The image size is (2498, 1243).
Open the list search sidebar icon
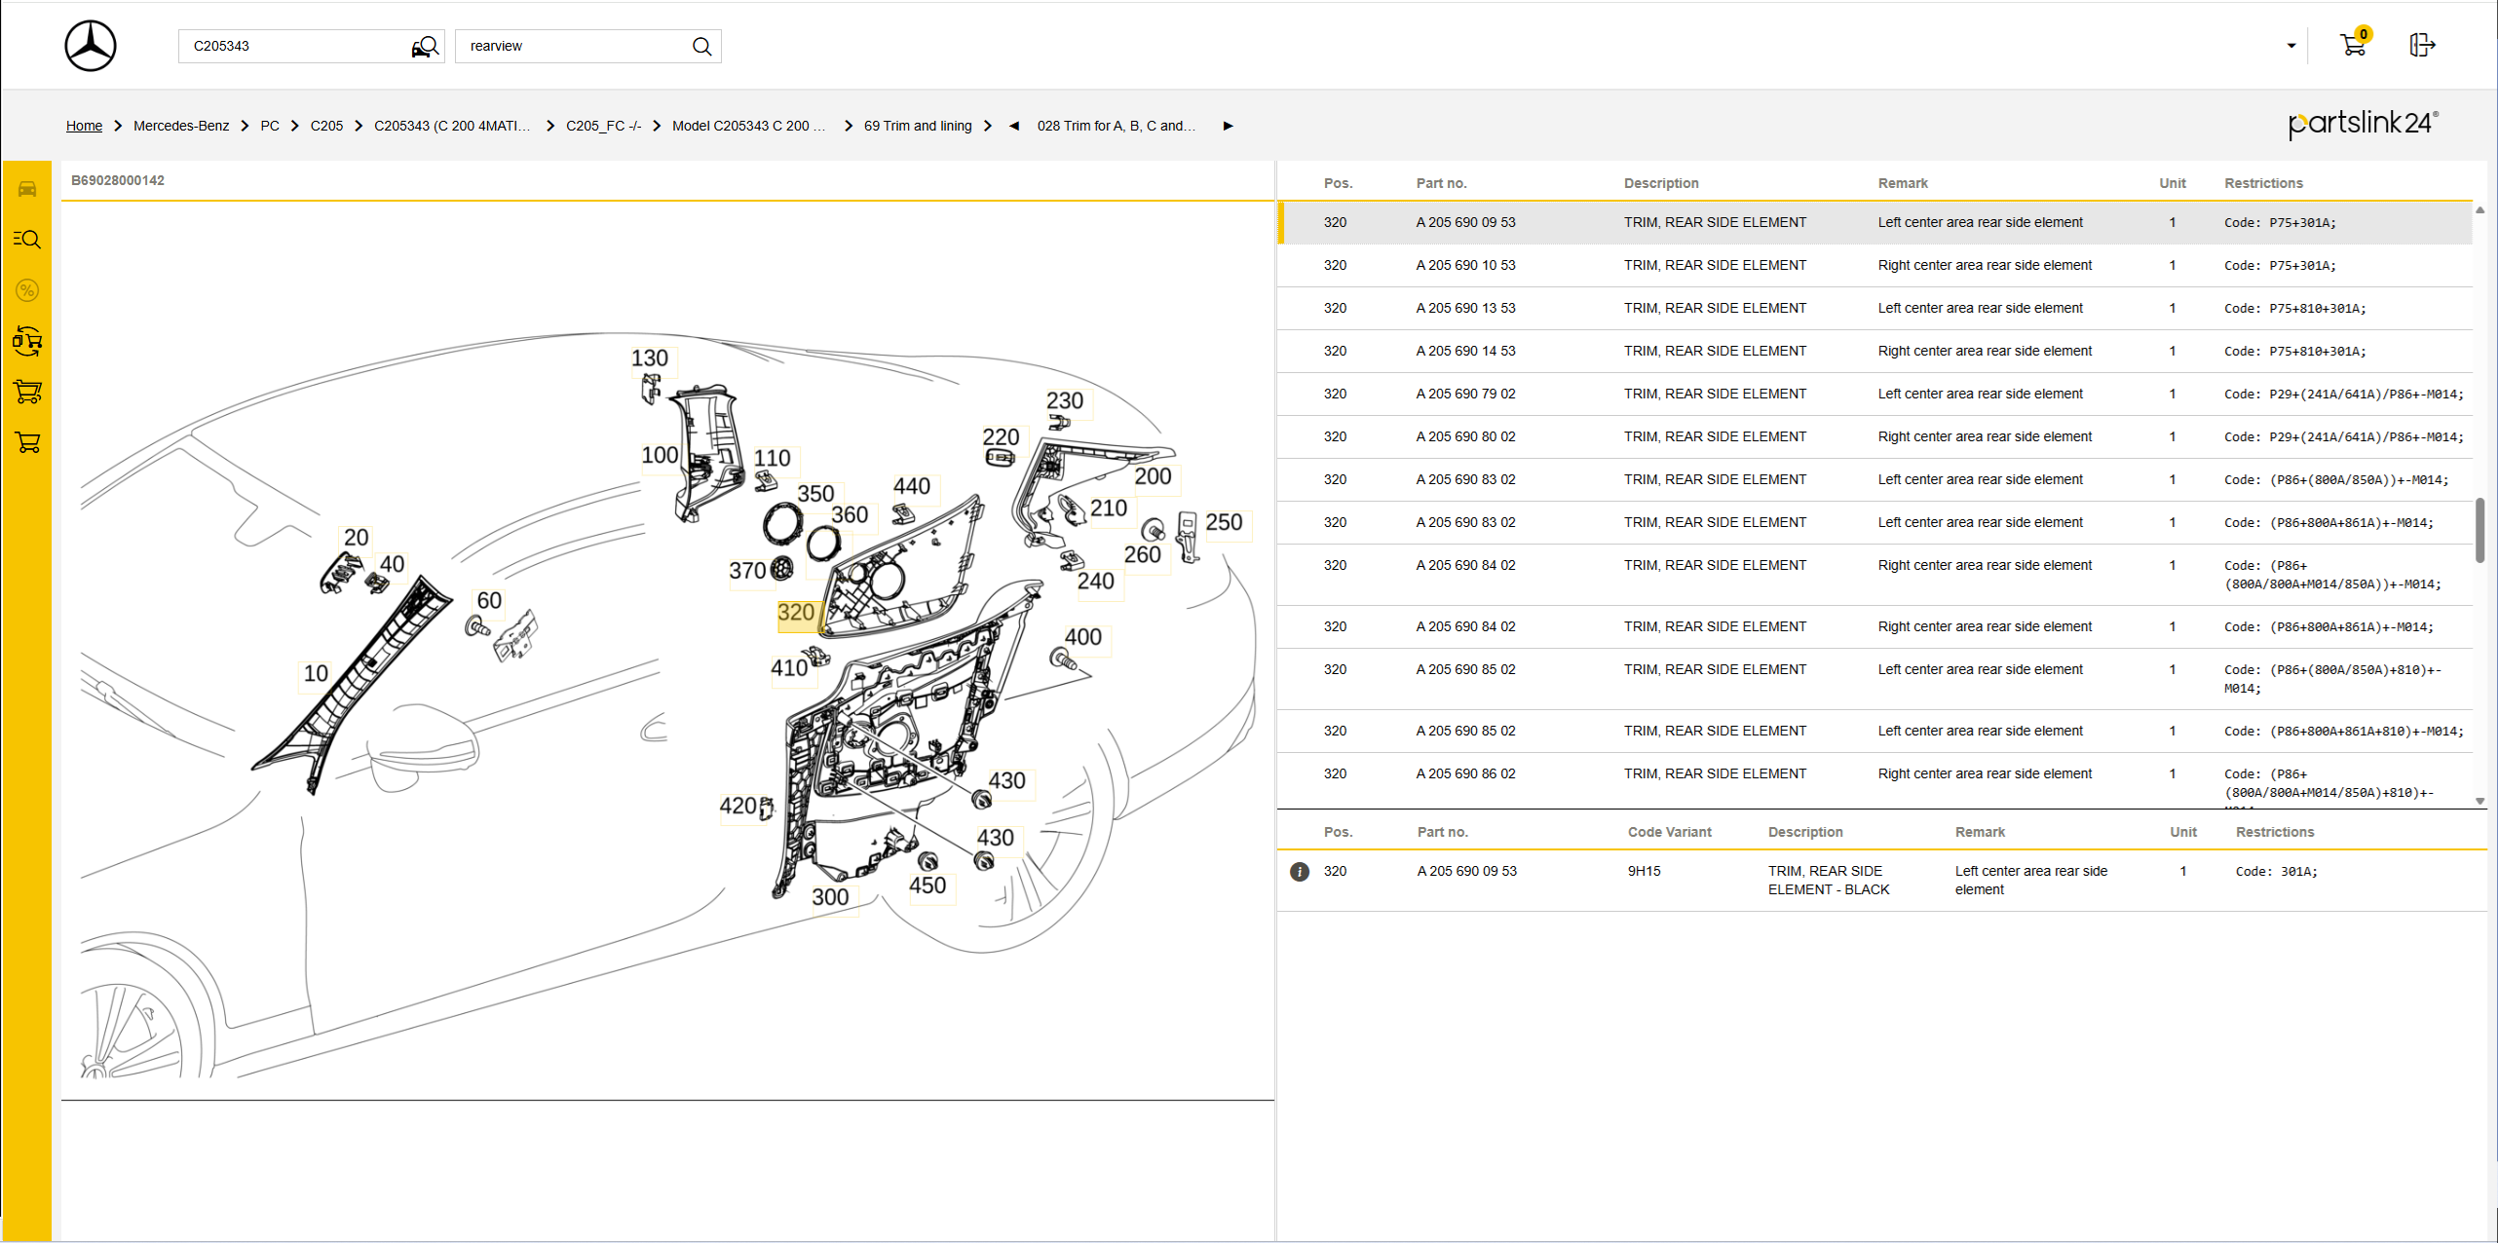27,240
